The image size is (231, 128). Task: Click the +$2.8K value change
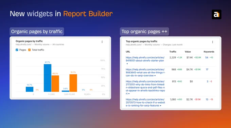(198, 58)
